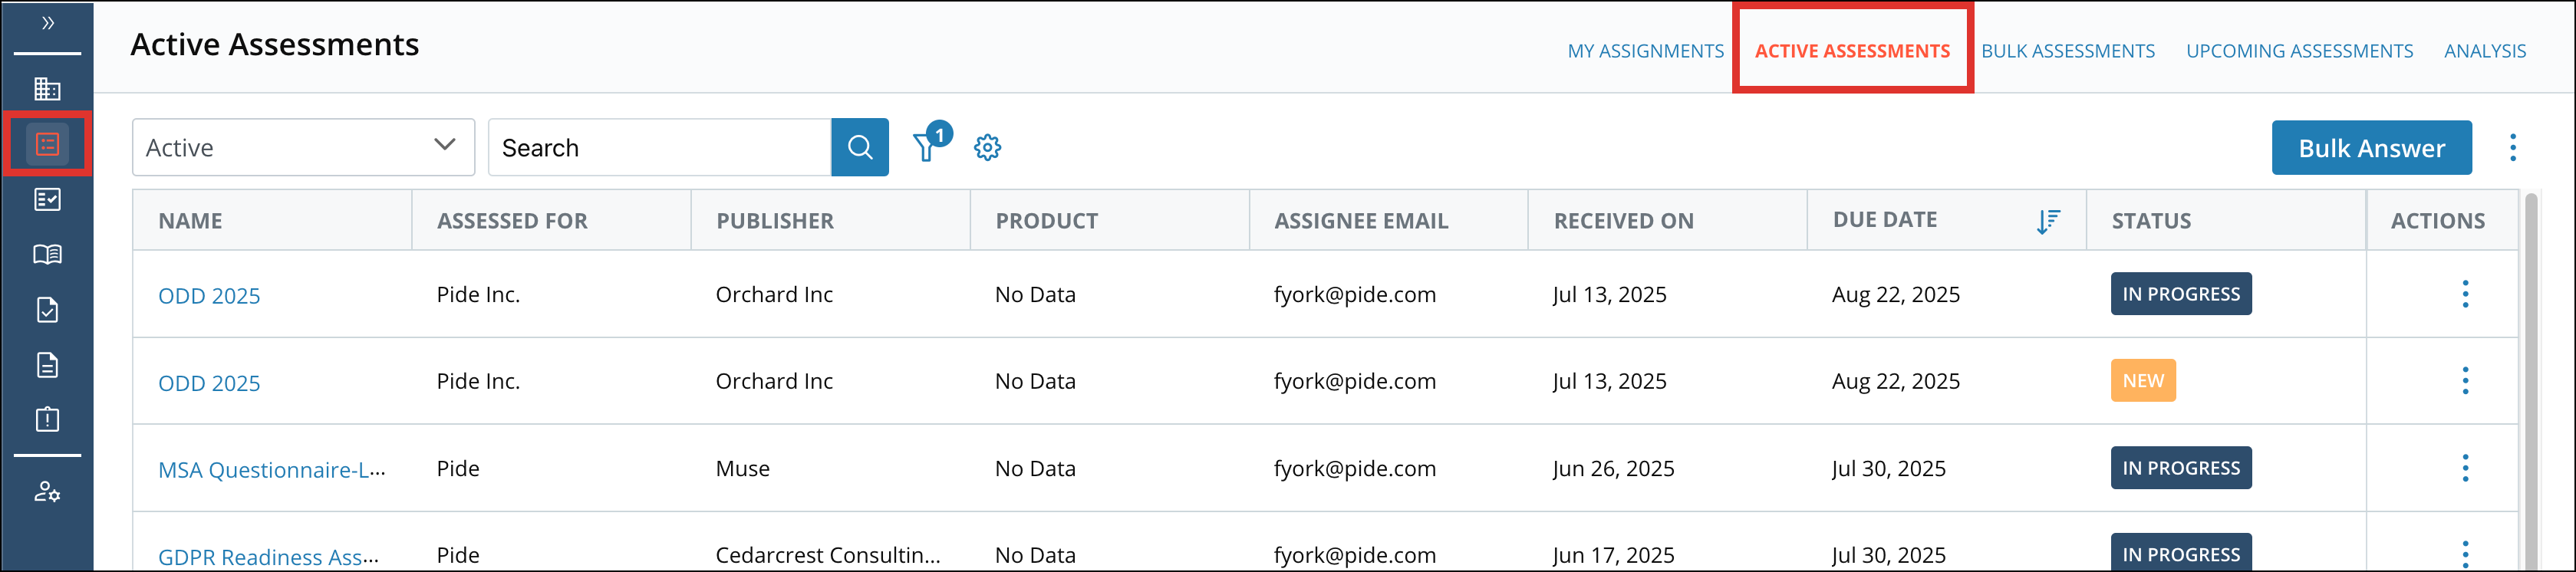This screenshot has width=2576, height=572.
Task: Click the NEW status badge
Action: (x=2143, y=381)
